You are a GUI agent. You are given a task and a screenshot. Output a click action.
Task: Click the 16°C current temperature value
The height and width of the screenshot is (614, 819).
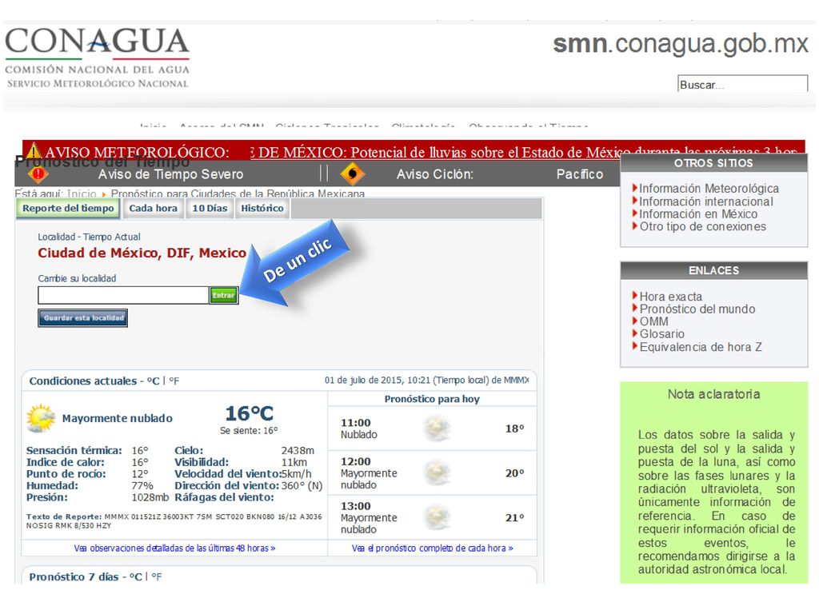click(x=250, y=413)
